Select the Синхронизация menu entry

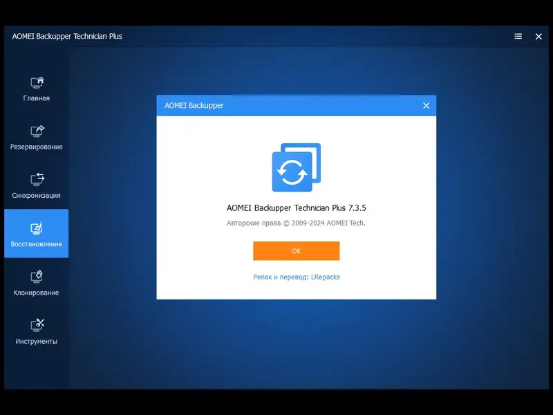37,195
